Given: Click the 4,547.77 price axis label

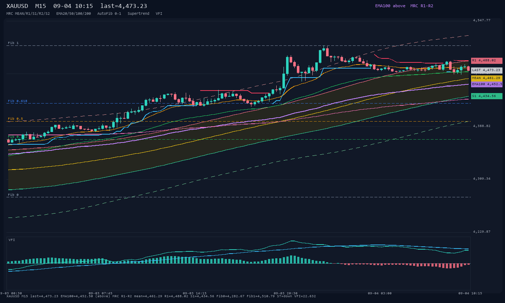Looking at the screenshot, I should pyautogui.click(x=482, y=20).
